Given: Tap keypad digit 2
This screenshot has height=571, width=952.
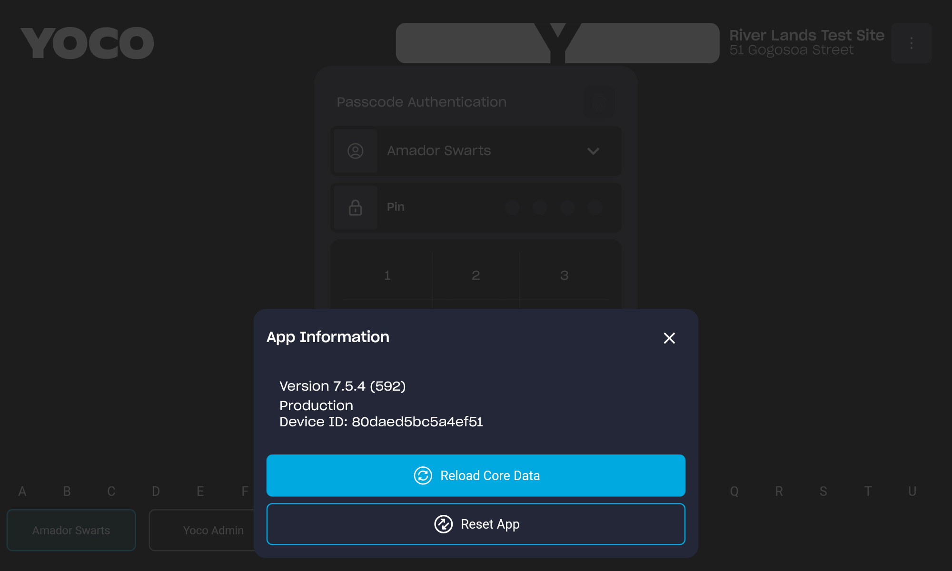Looking at the screenshot, I should (476, 275).
